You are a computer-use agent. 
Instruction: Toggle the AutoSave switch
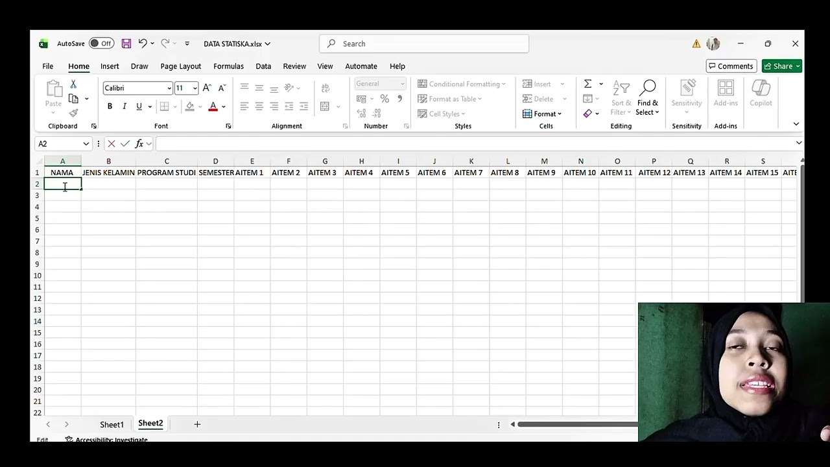[x=102, y=43]
